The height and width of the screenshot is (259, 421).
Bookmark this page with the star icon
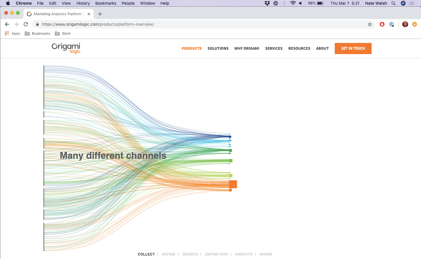click(x=370, y=24)
